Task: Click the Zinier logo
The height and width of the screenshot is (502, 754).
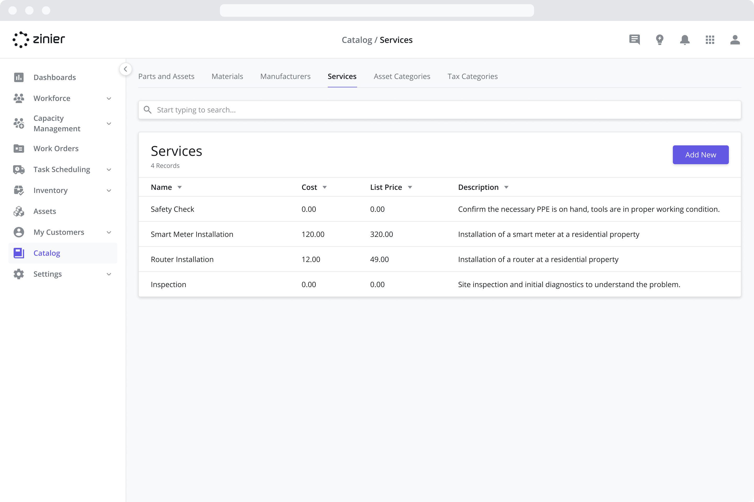Action: (x=38, y=39)
